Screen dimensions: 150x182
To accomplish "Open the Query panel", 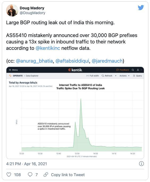I will tap(137, 76).
